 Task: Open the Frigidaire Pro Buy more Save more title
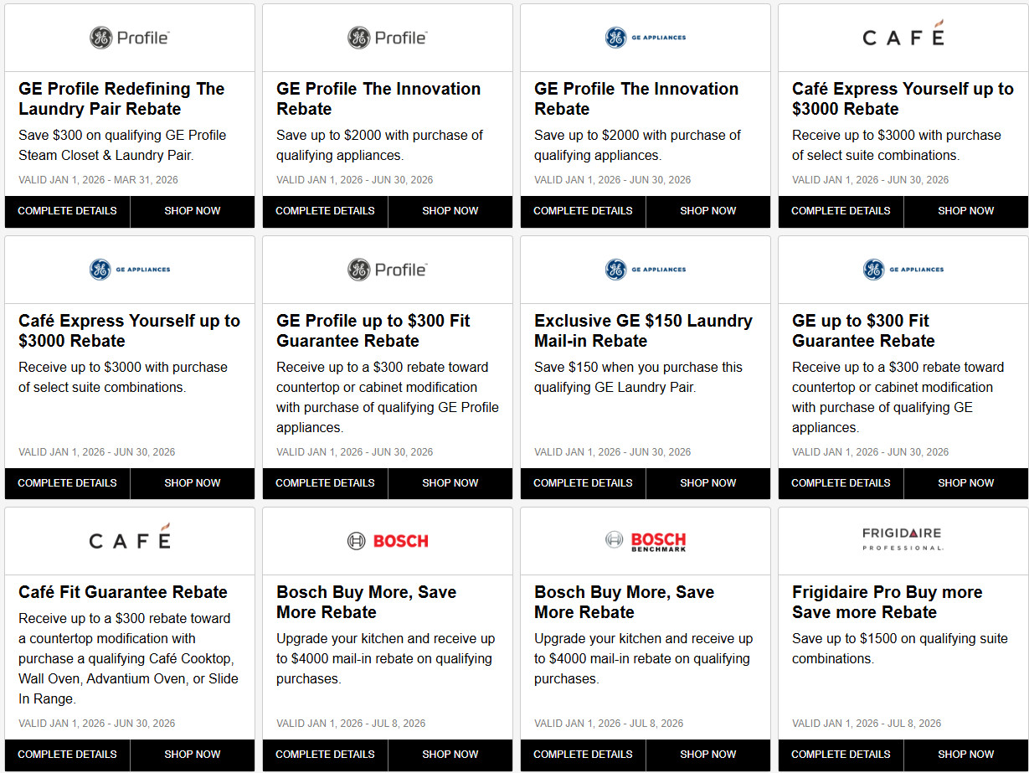click(887, 602)
